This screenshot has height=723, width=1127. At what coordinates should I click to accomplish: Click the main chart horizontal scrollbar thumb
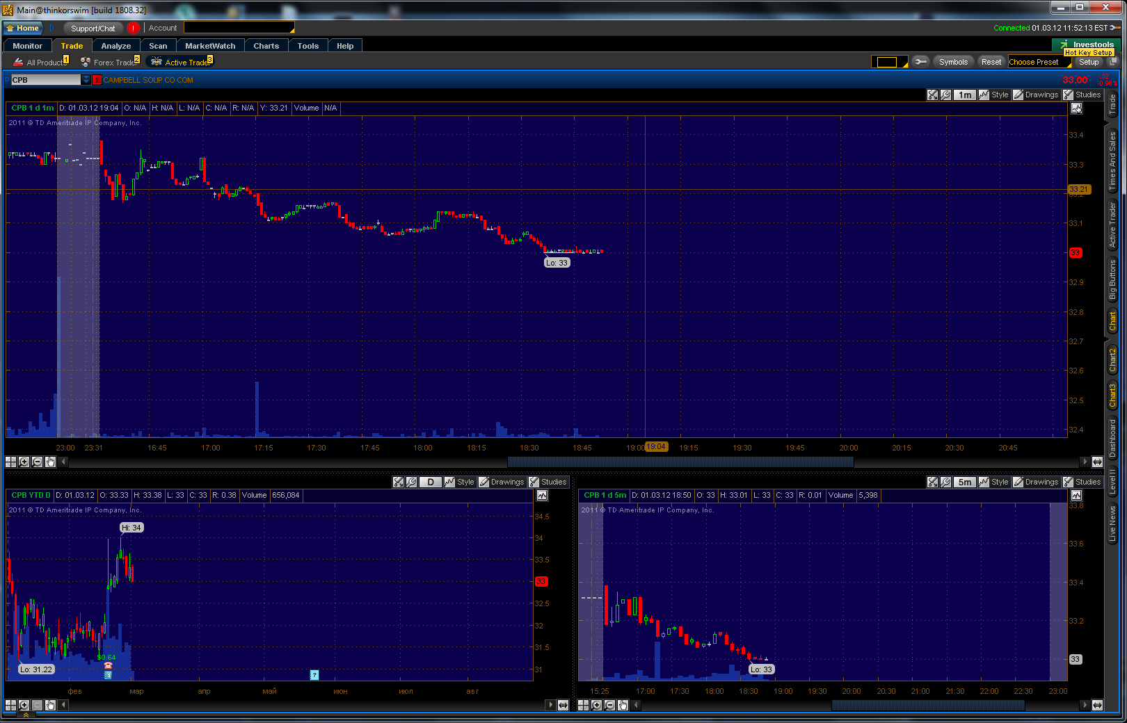680,462
